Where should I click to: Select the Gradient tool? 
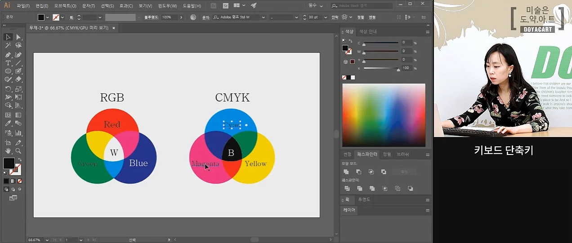[x=18, y=115]
